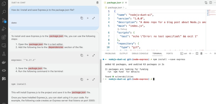
Task: Open the Extensions view
Action: coord(4,37)
